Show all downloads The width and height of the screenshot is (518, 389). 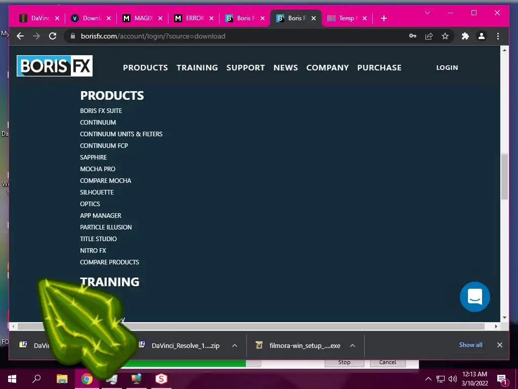tap(470, 345)
